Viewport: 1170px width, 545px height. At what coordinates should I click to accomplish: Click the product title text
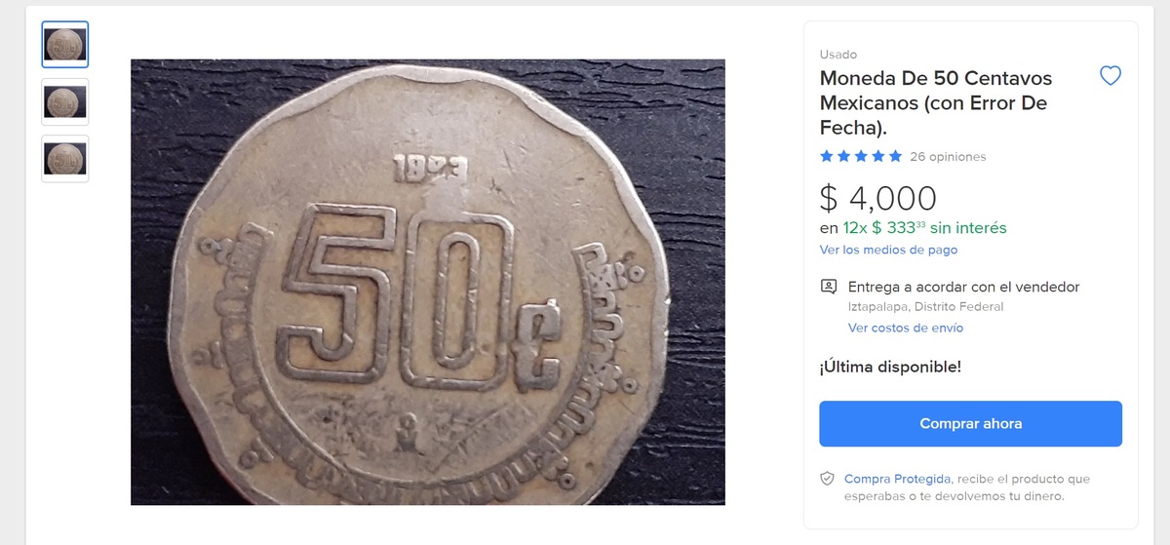[936, 102]
